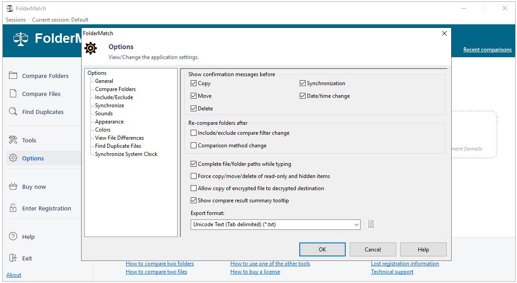
Task: Open Compare Folders from the sidebar
Action: click(45, 76)
